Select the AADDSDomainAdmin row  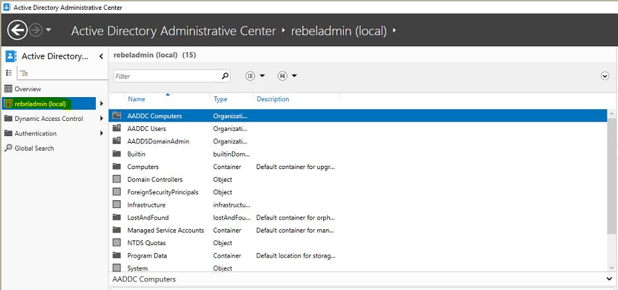(x=358, y=141)
